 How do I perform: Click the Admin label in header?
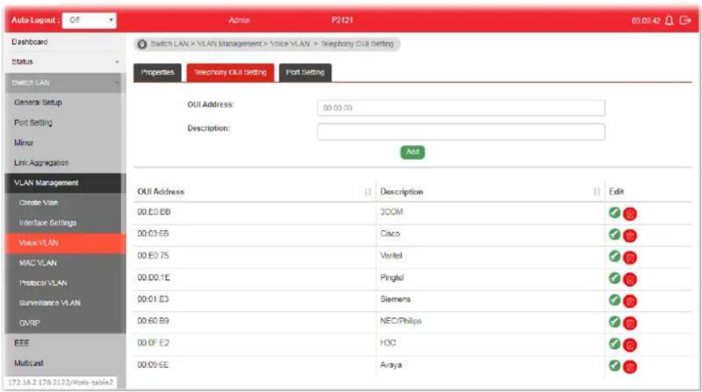[239, 20]
